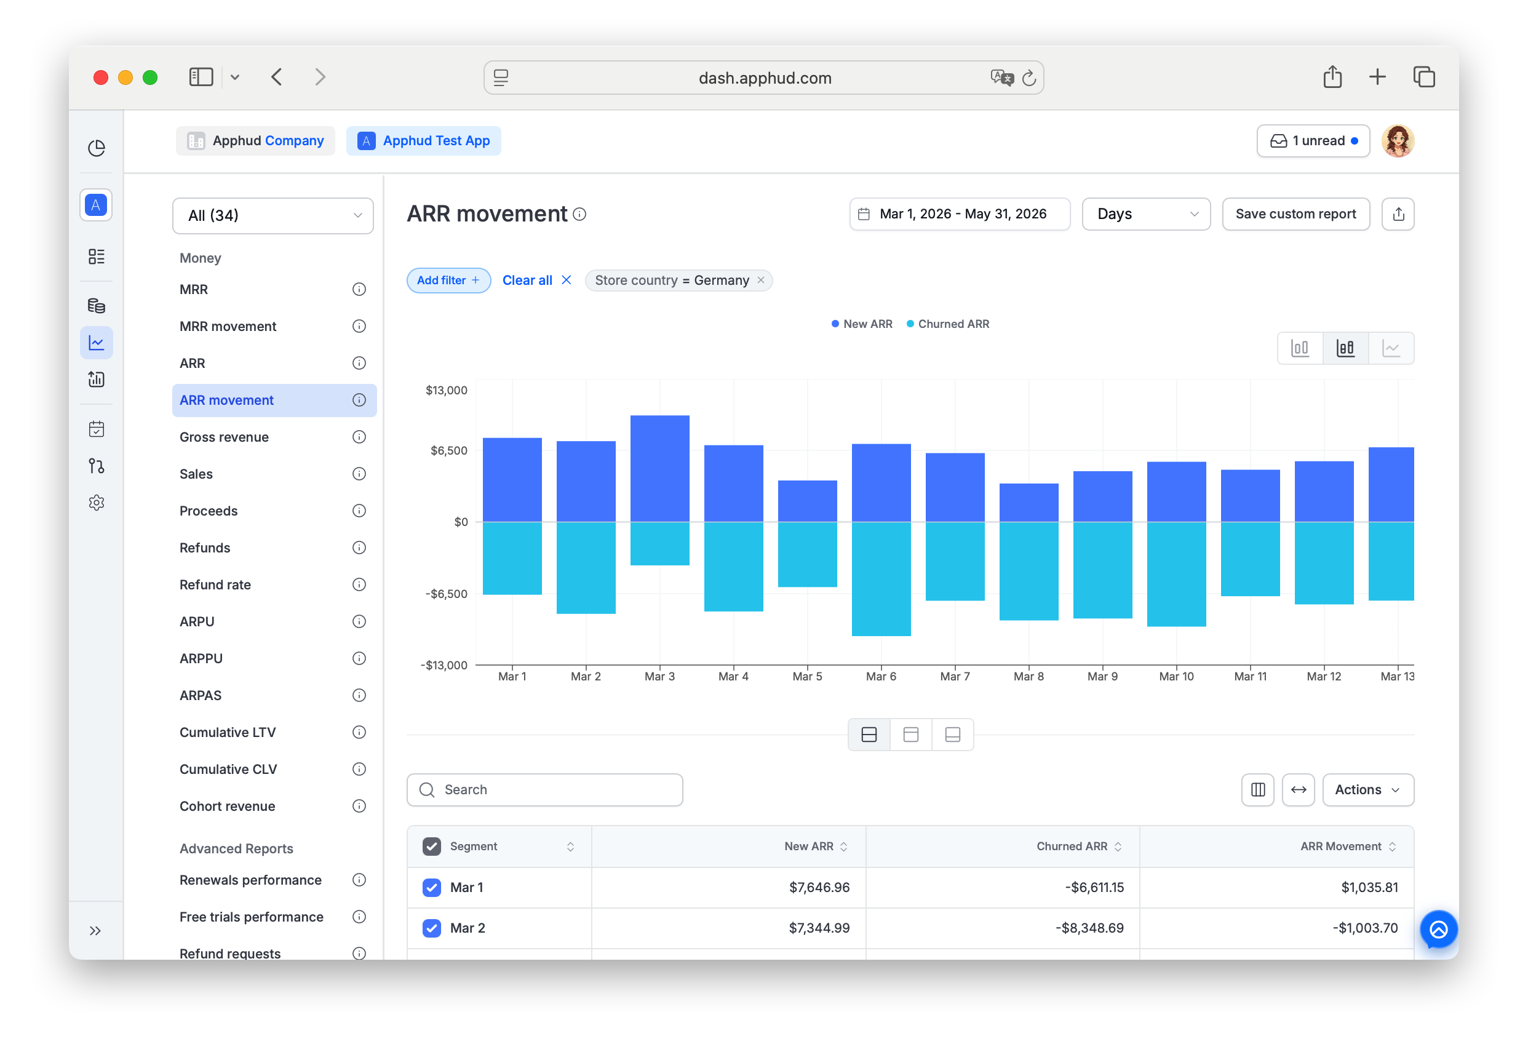Open the All (34) reports dropdown
This screenshot has height=1052, width=1528.
[273, 215]
